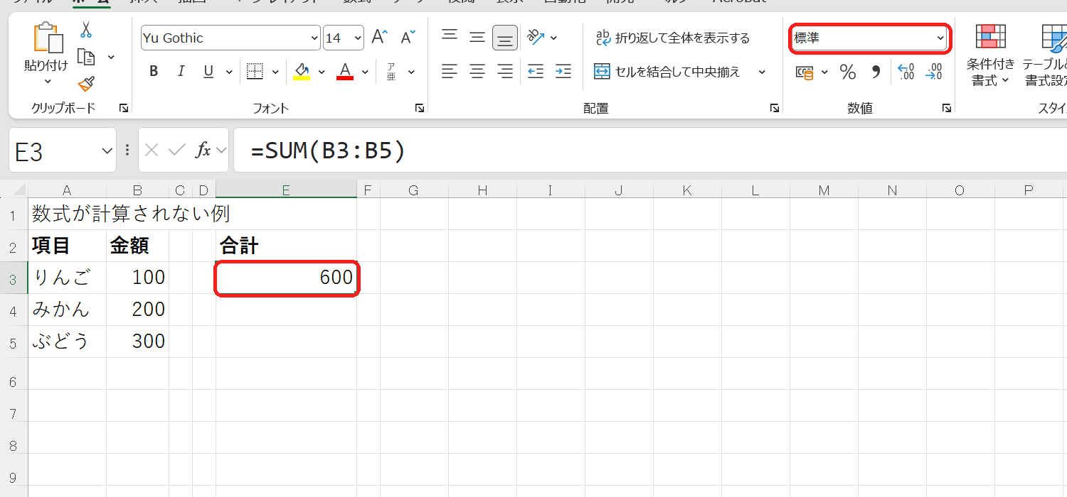Select cell E3 showing 600
The image size is (1067, 497).
coord(286,278)
